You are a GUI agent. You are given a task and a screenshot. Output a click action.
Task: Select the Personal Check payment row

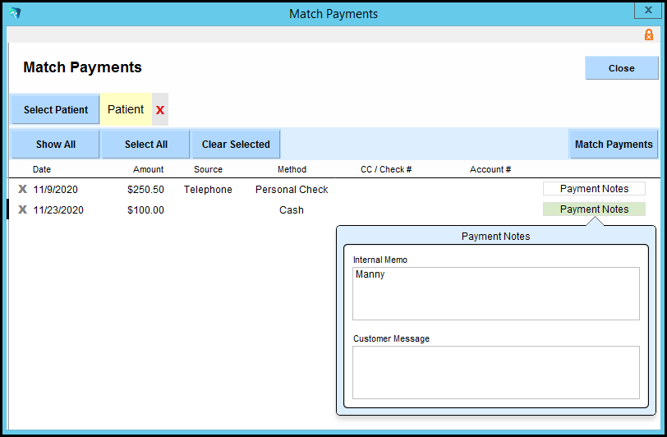coord(291,189)
